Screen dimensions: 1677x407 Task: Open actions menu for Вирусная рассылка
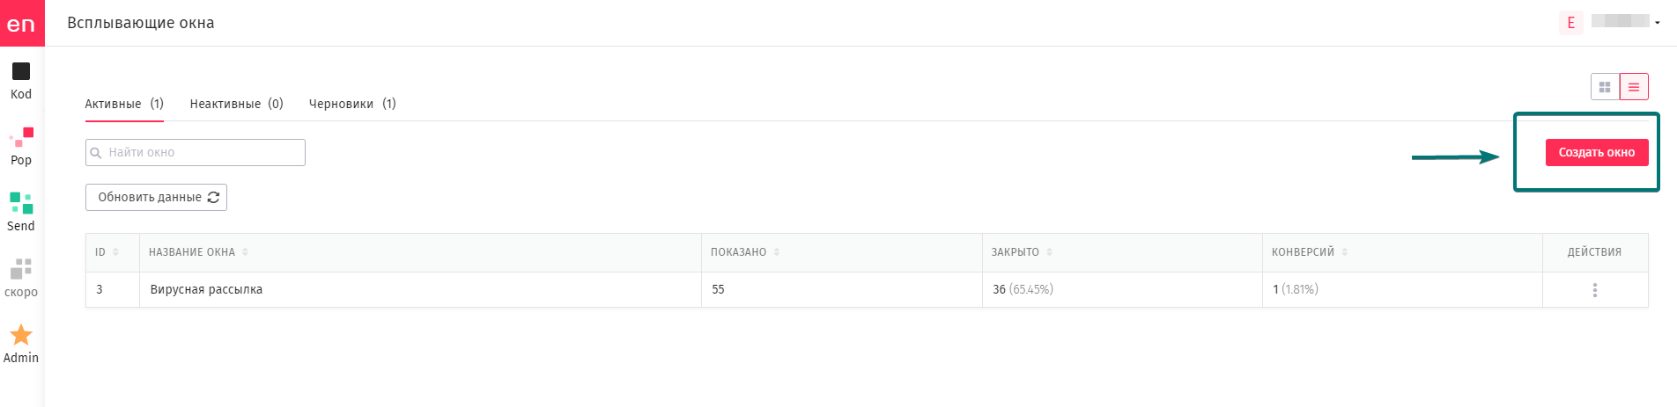(1595, 290)
